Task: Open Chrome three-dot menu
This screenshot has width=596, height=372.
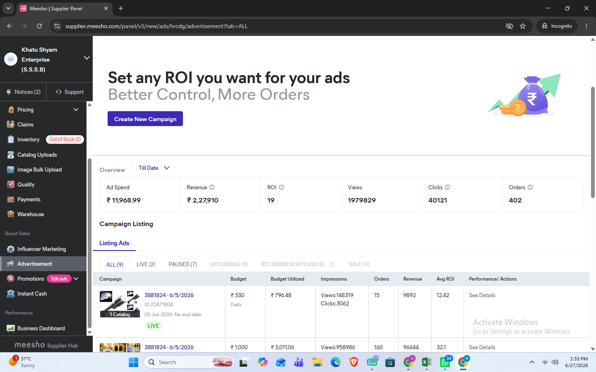Action: click(586, 26)
